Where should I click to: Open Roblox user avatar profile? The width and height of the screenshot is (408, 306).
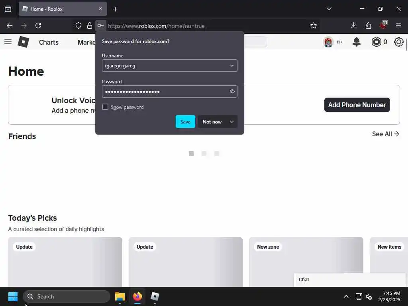tap(328, 41)
